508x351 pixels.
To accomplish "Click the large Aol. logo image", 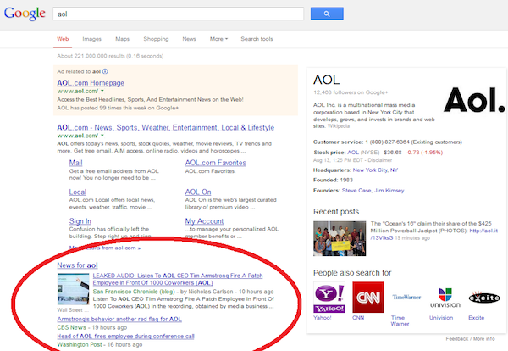I will [x=473, y=99].
